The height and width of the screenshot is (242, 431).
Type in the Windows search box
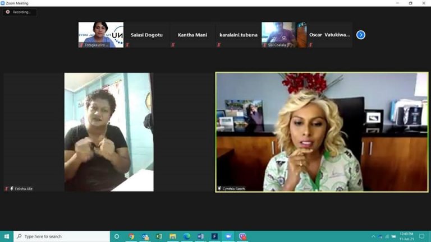coord(62,236)
